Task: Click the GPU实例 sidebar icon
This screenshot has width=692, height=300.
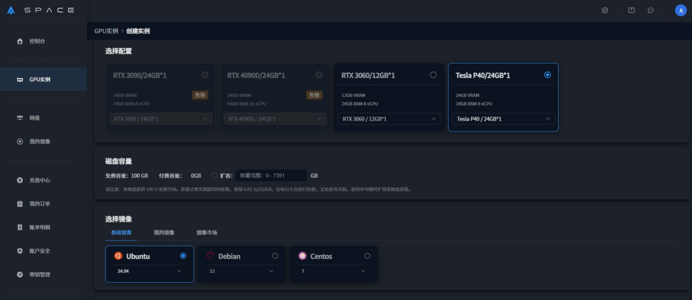Action: [19, 79]
